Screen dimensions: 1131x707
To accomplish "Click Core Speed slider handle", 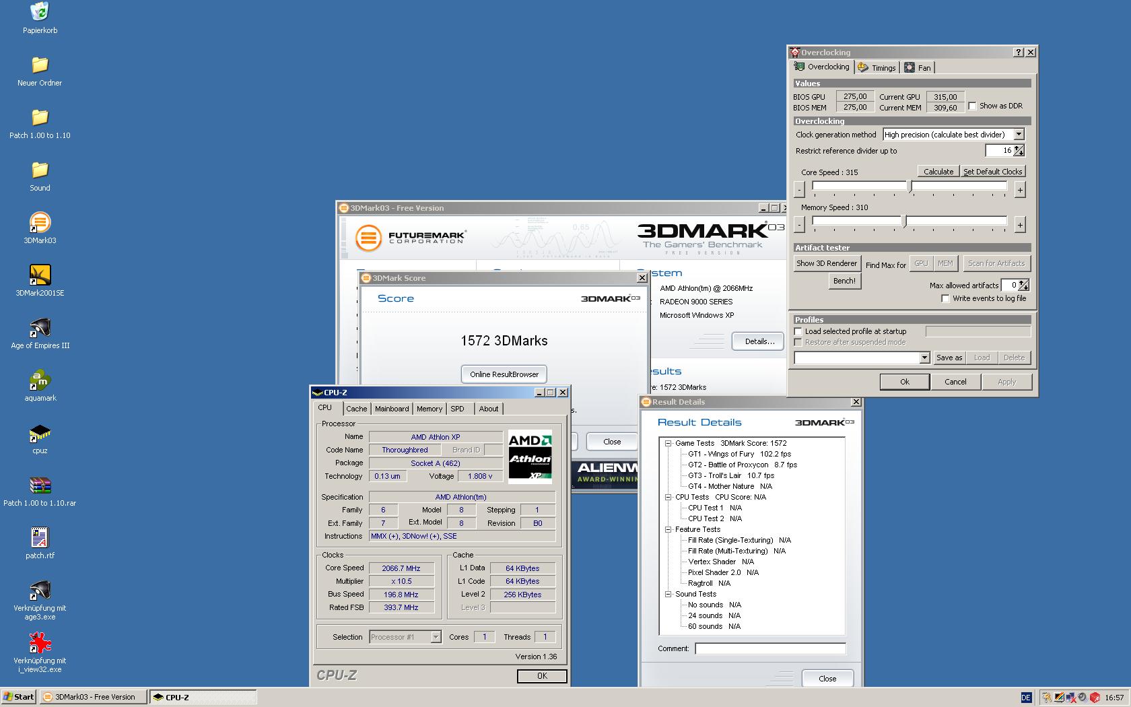I will tap(911, 186).
